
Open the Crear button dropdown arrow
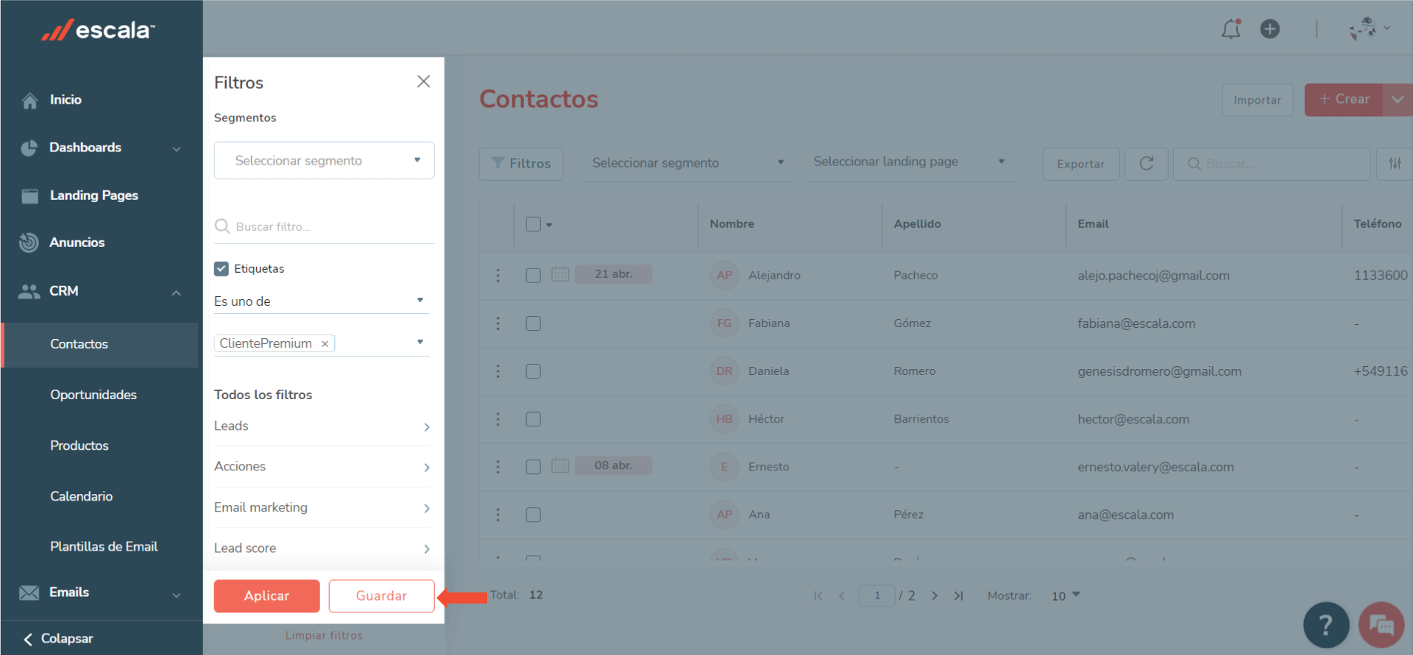[x=1398, y=99]
